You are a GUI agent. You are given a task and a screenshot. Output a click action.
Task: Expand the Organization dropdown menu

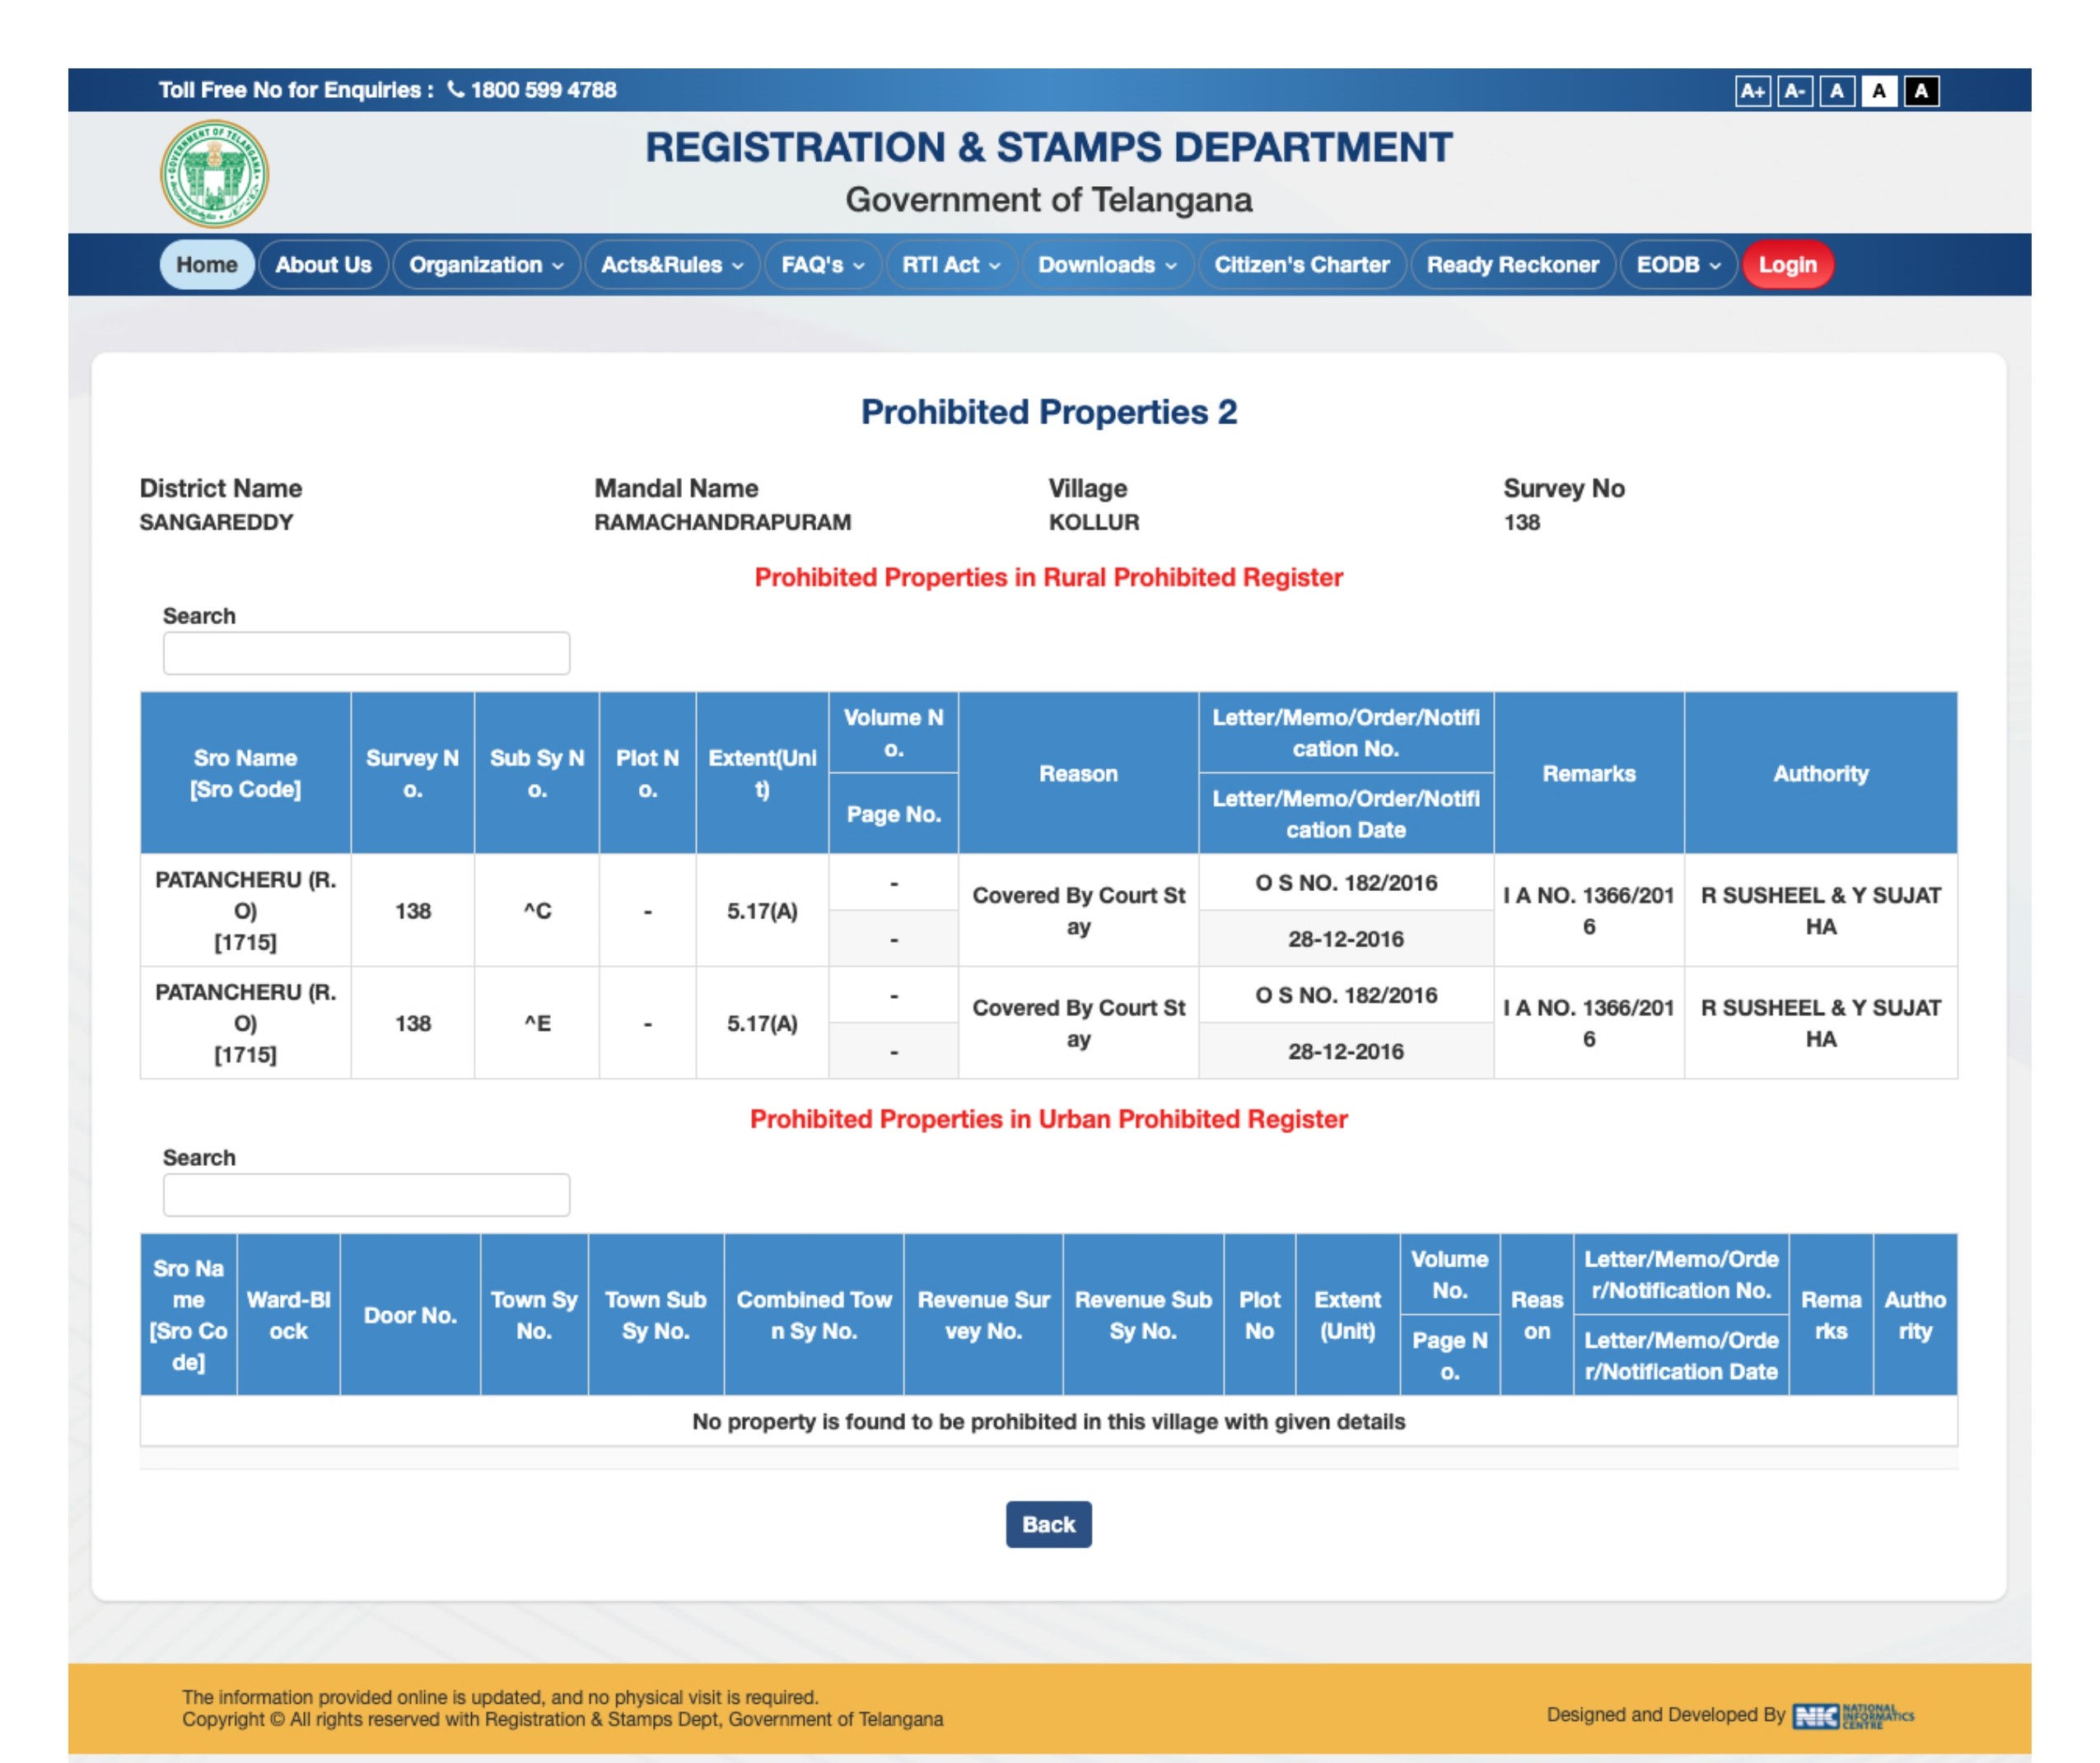(486, 265)
